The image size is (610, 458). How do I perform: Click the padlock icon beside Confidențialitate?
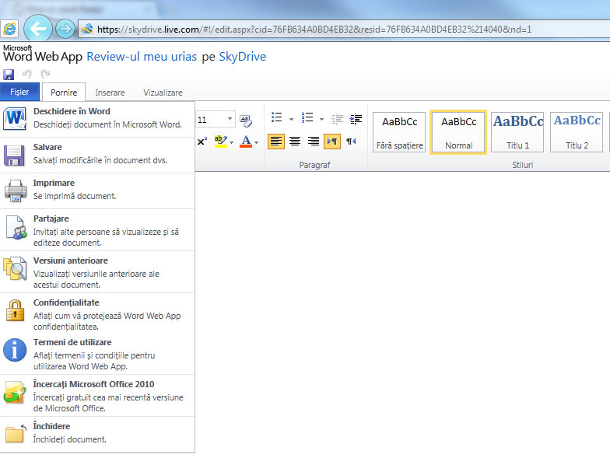(16, 310)
